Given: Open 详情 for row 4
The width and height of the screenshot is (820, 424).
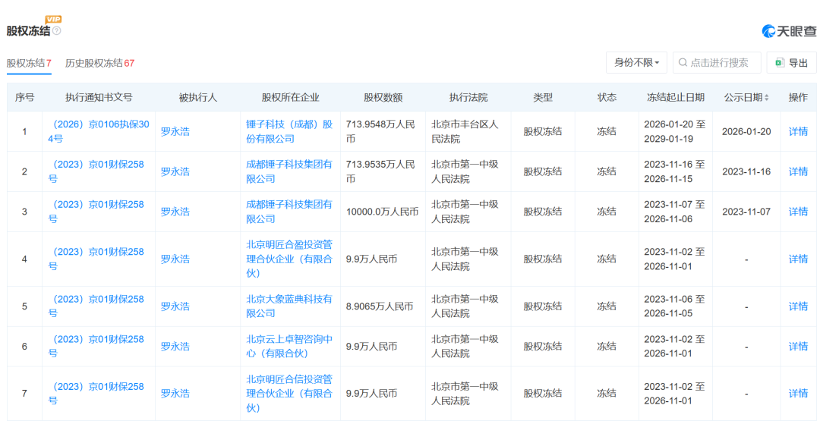Looking at the screenshot, I should pos(798,259).
